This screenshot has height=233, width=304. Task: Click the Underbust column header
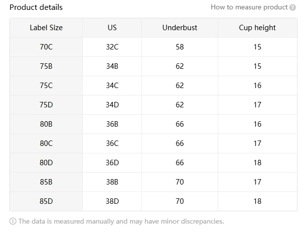coord(180,28)
